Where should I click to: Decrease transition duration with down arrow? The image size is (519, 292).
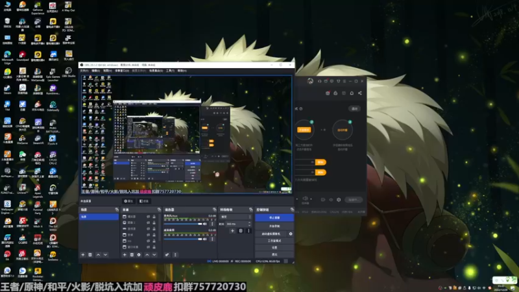click(x=249, y=225)
